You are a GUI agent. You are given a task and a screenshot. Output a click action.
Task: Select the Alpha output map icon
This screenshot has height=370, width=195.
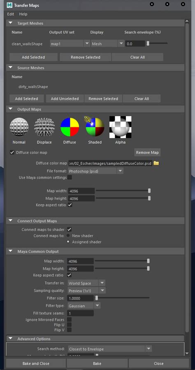(121, 127)
